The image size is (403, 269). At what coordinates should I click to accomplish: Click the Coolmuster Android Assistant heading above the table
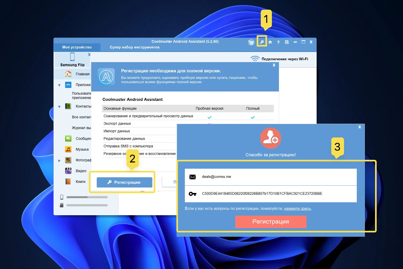(x=132, y=99)
